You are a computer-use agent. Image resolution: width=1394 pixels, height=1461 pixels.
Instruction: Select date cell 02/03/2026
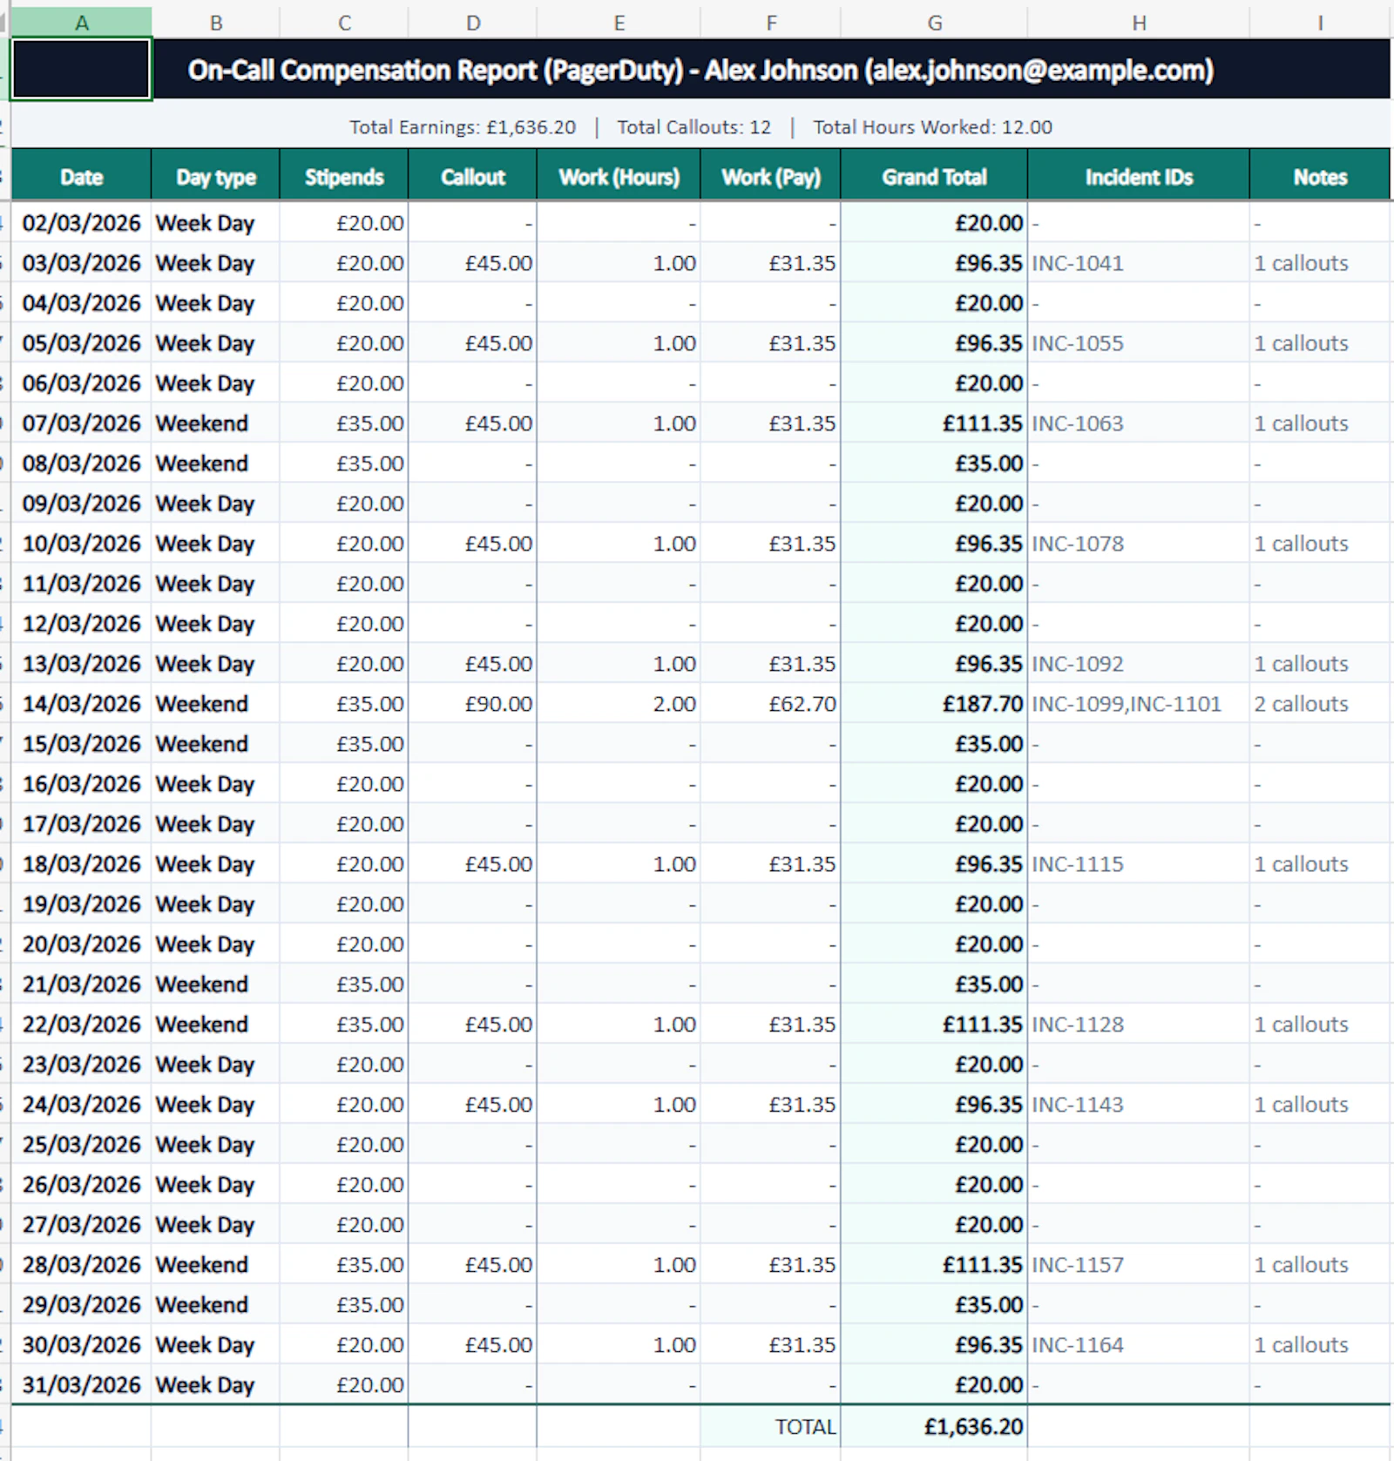(81, 223)
